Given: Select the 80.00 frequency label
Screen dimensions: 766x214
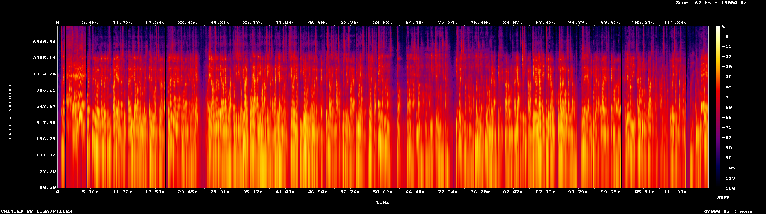Looking at the screenshot, I should (47, 187).
